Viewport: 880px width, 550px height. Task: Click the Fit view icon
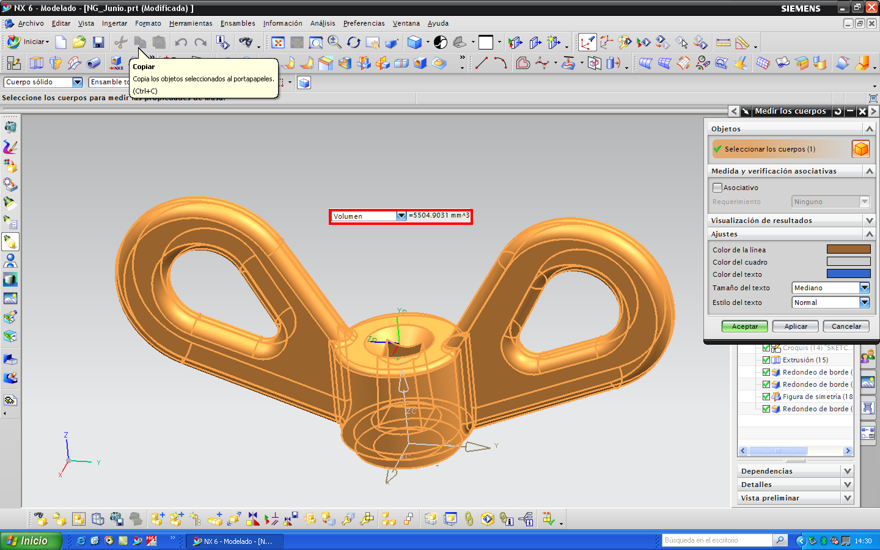[278, 42]
